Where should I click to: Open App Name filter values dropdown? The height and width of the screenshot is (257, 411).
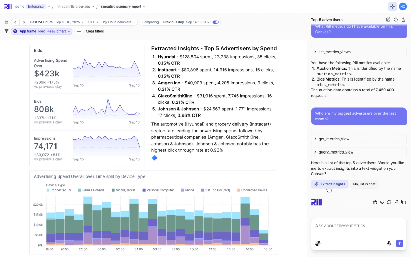point(45,31)
